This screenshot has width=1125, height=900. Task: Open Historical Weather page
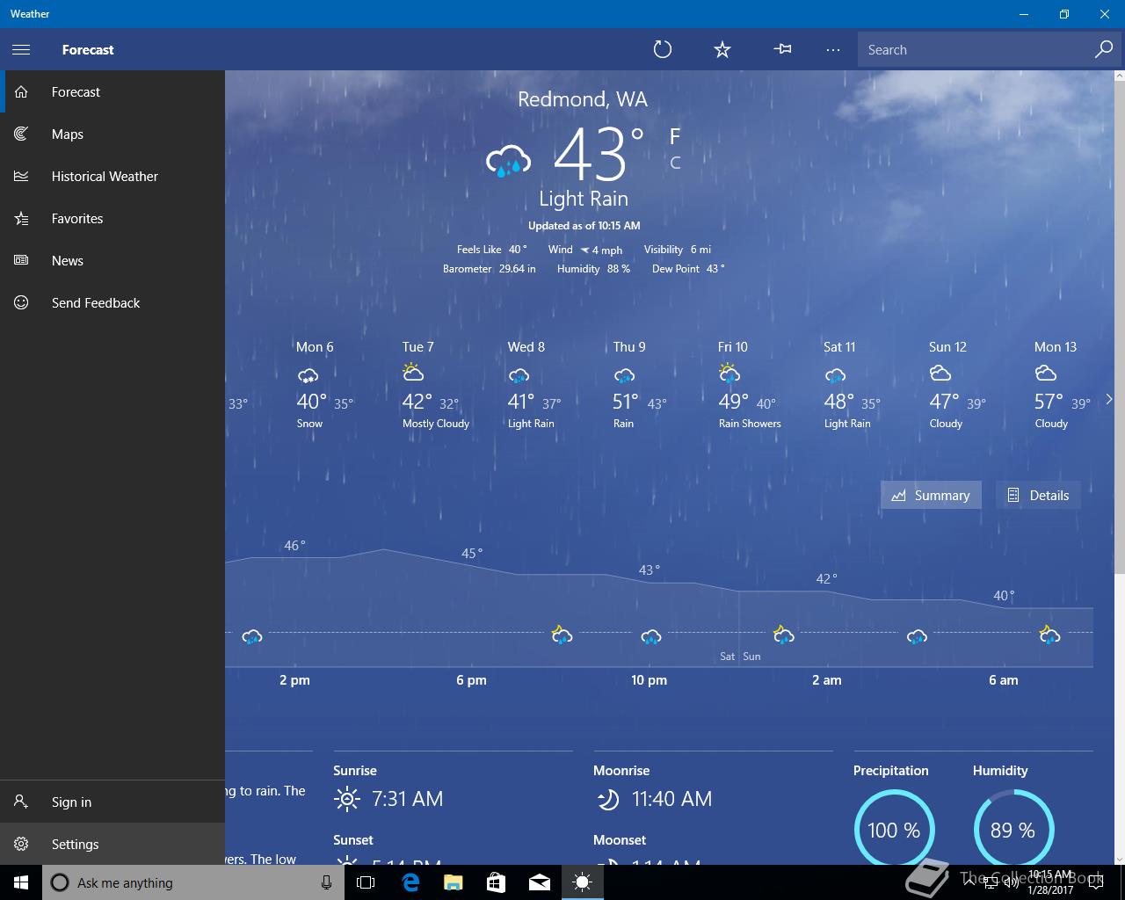(x=112, y=176)
